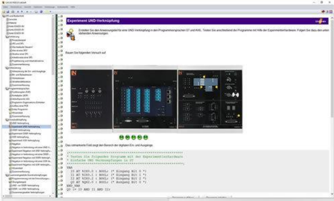Image resolution: width=334 pixels, height=201 pixels.
Task: Select Experiment ODER-Verknüpfung in the tree
Action: click(x=26, y=134)
